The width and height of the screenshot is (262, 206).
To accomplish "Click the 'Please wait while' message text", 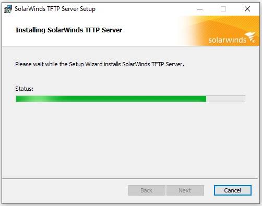I will pos(100,64).
